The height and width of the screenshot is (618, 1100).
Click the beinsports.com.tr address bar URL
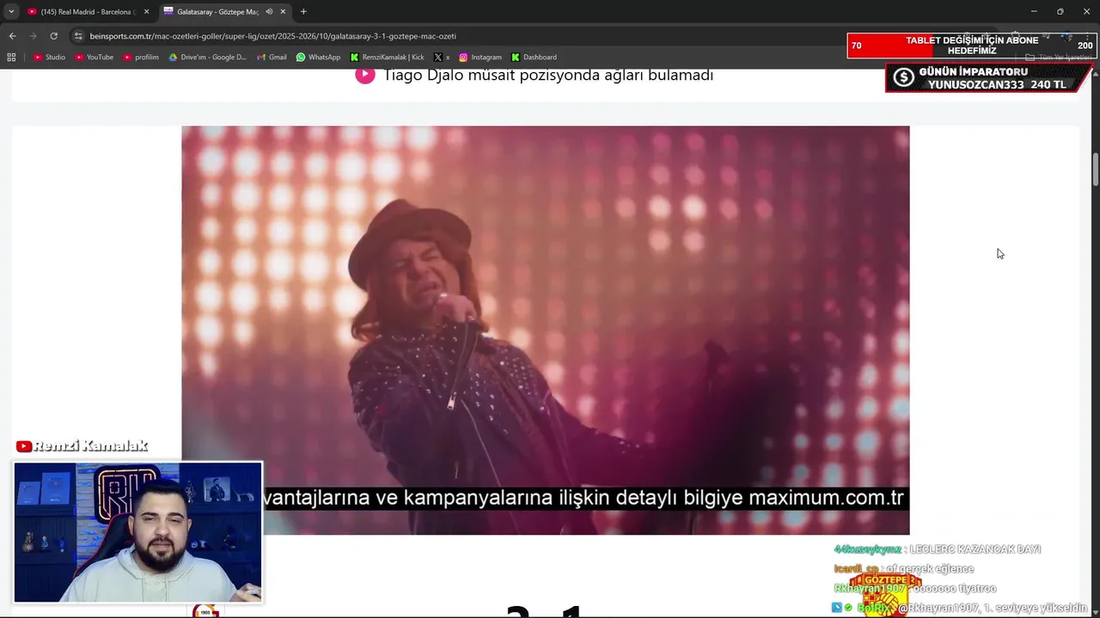click(x=272, y=36)
